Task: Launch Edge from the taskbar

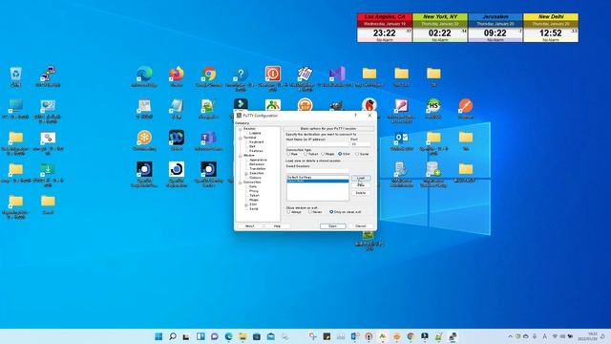Action: click(228, 336)
